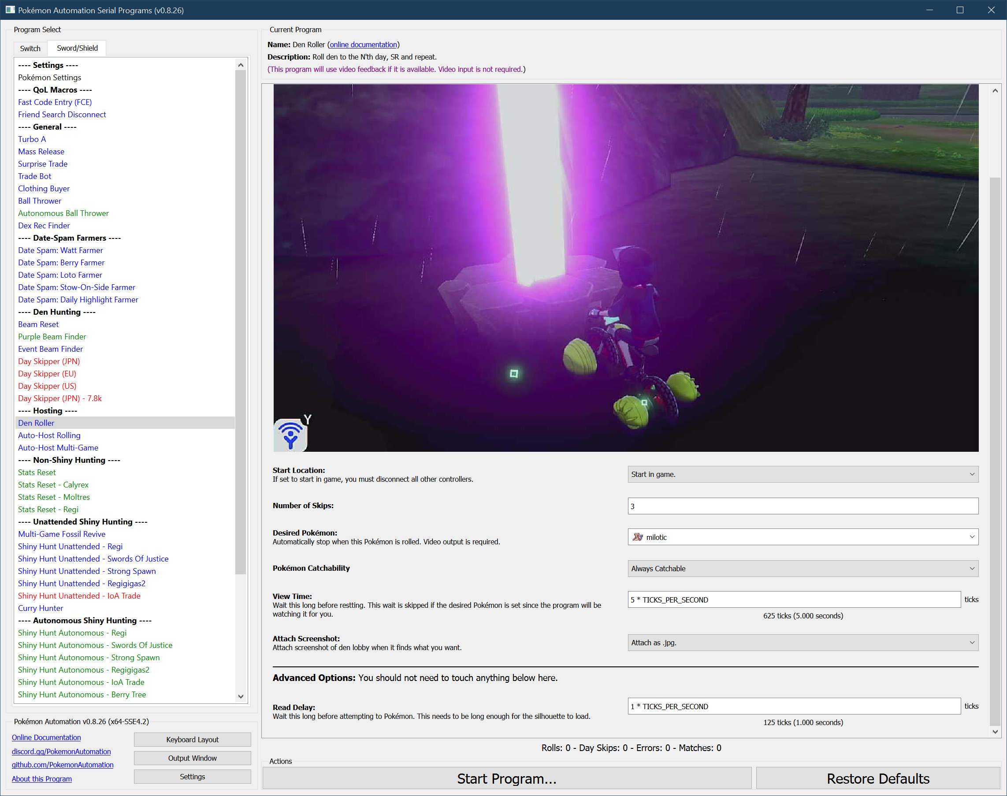Switch to the Switch tab
Image resolution: width=1007 pixels, height=796 pixels.
30,48
